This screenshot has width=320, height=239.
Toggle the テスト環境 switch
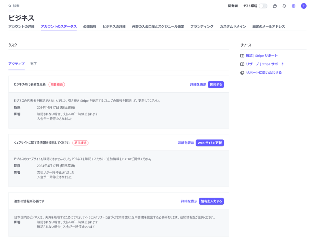263,6
